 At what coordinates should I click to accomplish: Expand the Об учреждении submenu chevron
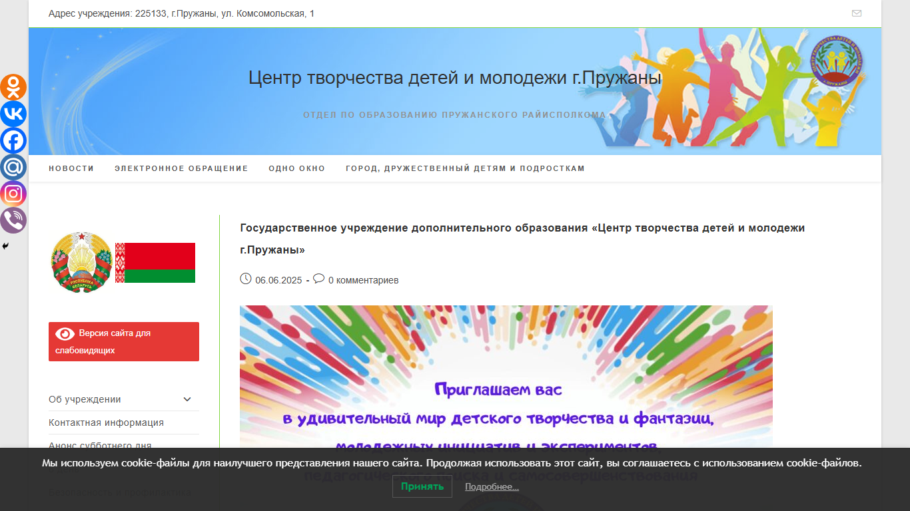click(187, 399)
